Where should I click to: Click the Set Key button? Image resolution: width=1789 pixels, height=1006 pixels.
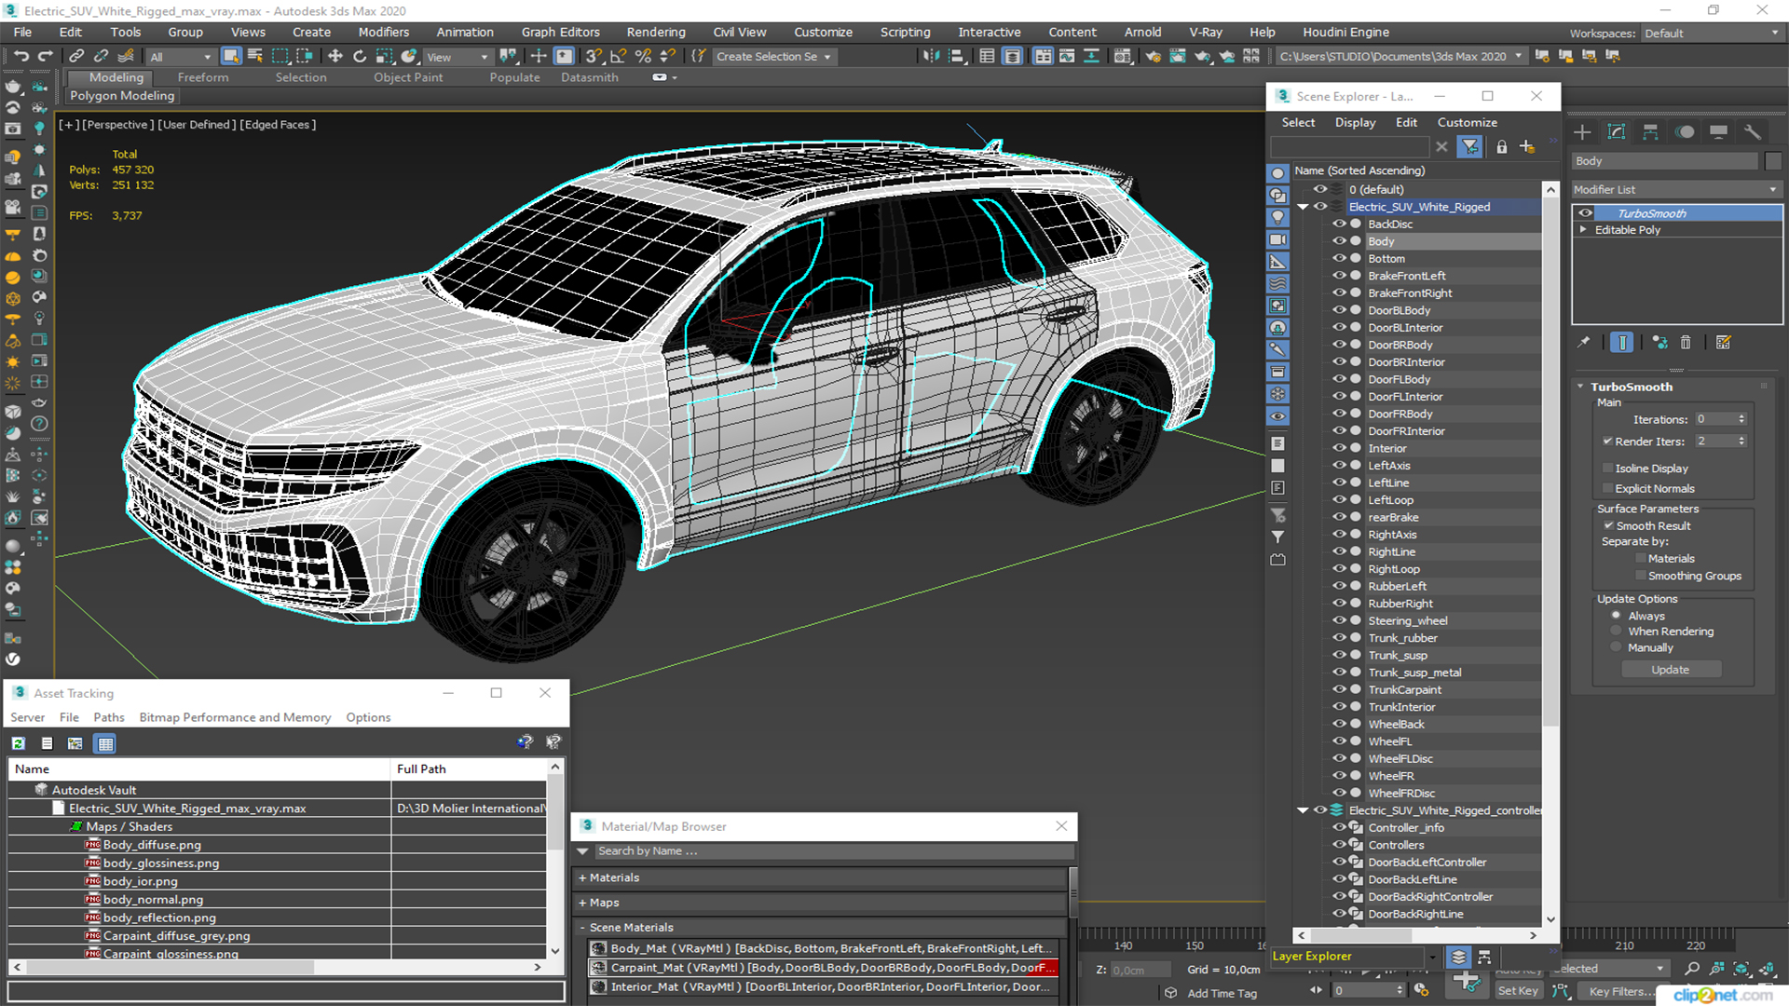(x=1518, y=991)
